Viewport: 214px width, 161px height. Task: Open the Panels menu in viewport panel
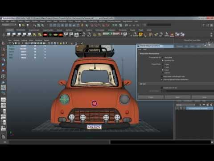[x=46, y=40]
